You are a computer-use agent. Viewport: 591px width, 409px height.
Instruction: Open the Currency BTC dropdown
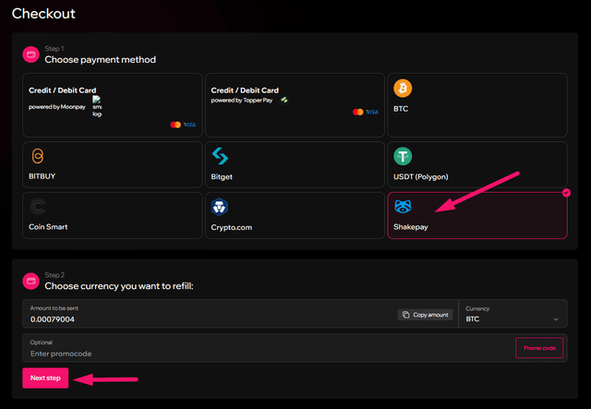point(513,314)
